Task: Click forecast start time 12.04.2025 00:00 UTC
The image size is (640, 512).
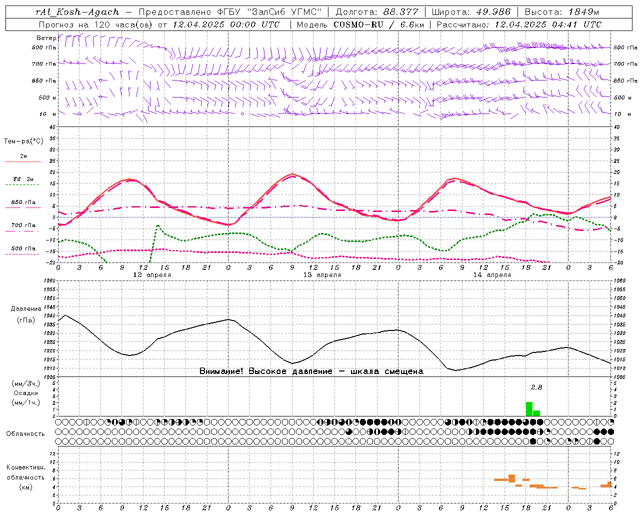Action: [226, 24]
